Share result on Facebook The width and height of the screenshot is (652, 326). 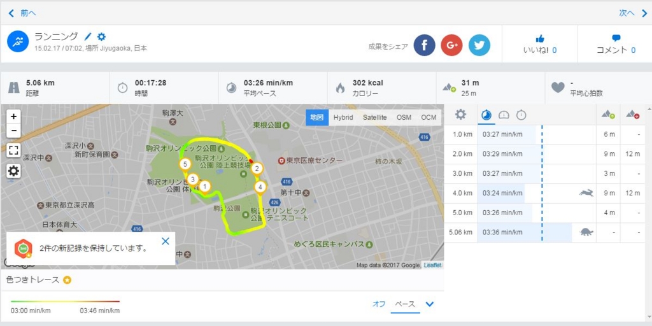[424, 45]
